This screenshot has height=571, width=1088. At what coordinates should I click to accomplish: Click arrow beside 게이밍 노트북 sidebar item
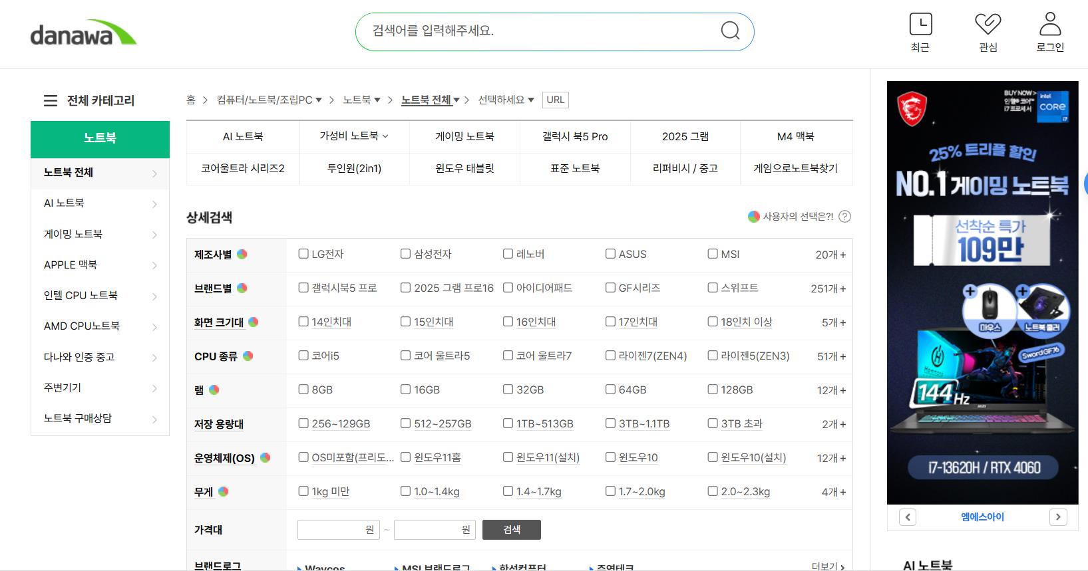coord(154,235)
